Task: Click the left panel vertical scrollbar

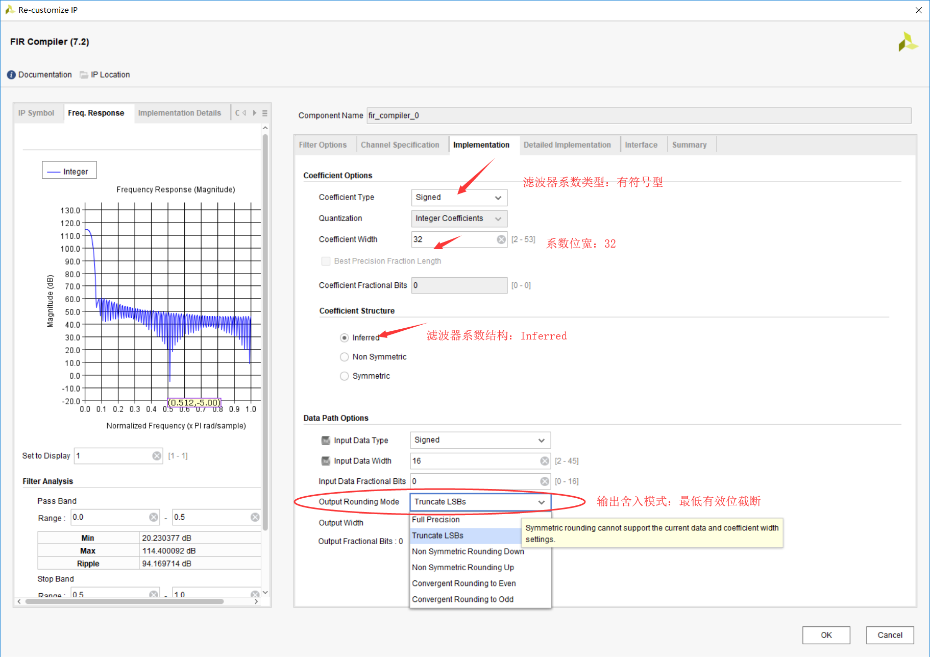Action: click(x=265, y=332)
